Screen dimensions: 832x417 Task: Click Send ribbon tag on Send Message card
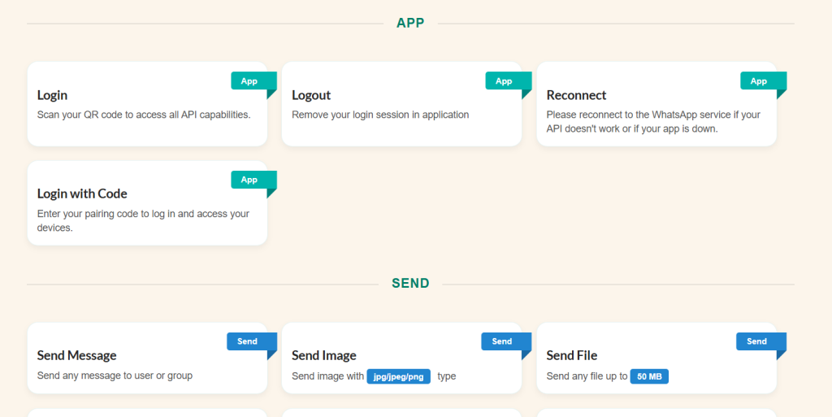tap(247, 341)
